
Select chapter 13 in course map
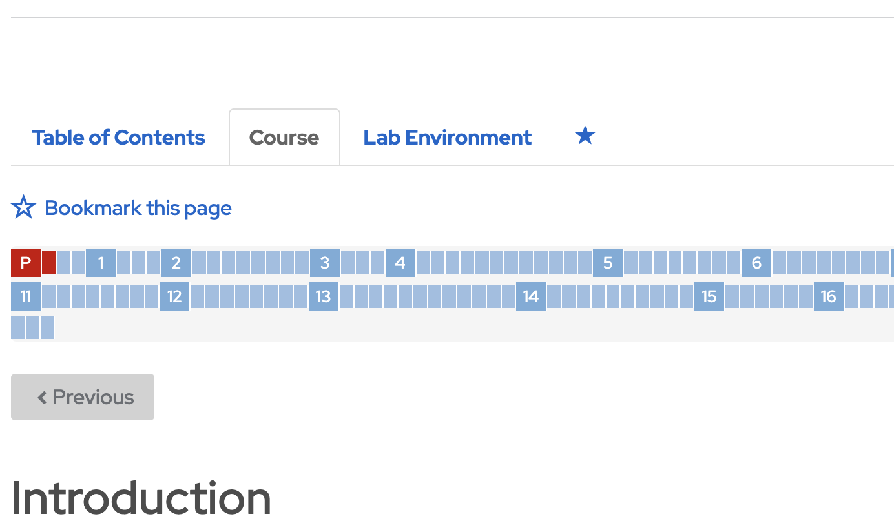tap(324, 296)
